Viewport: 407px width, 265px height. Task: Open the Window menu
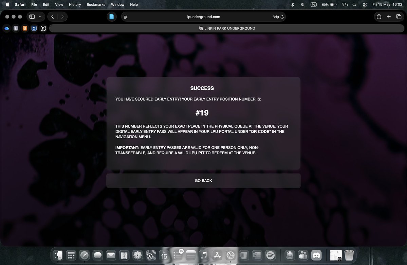[x=117, y=4]
